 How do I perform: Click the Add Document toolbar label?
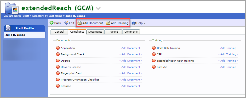click(x=93, y=23)
